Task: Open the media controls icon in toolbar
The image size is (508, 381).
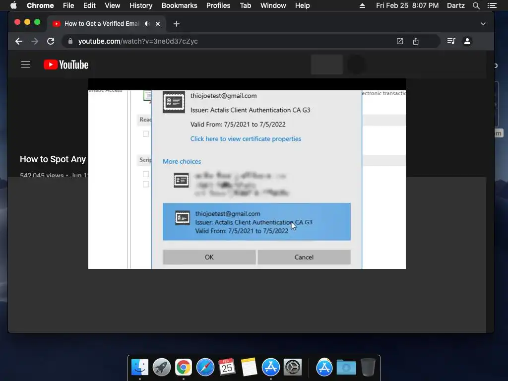Action: pos(451,41)
